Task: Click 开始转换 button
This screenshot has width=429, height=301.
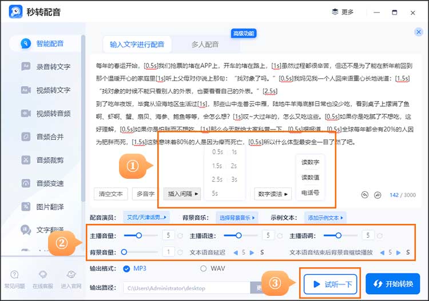Action: (x=392, y=284)
